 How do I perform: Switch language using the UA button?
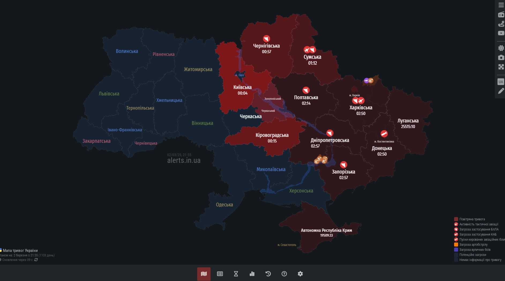pyautogui.click(x=501, y=82)
